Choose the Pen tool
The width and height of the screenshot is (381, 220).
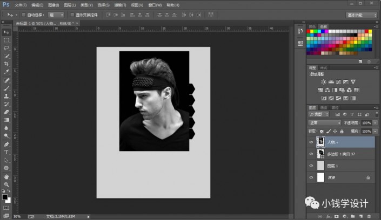coord(6,144)
